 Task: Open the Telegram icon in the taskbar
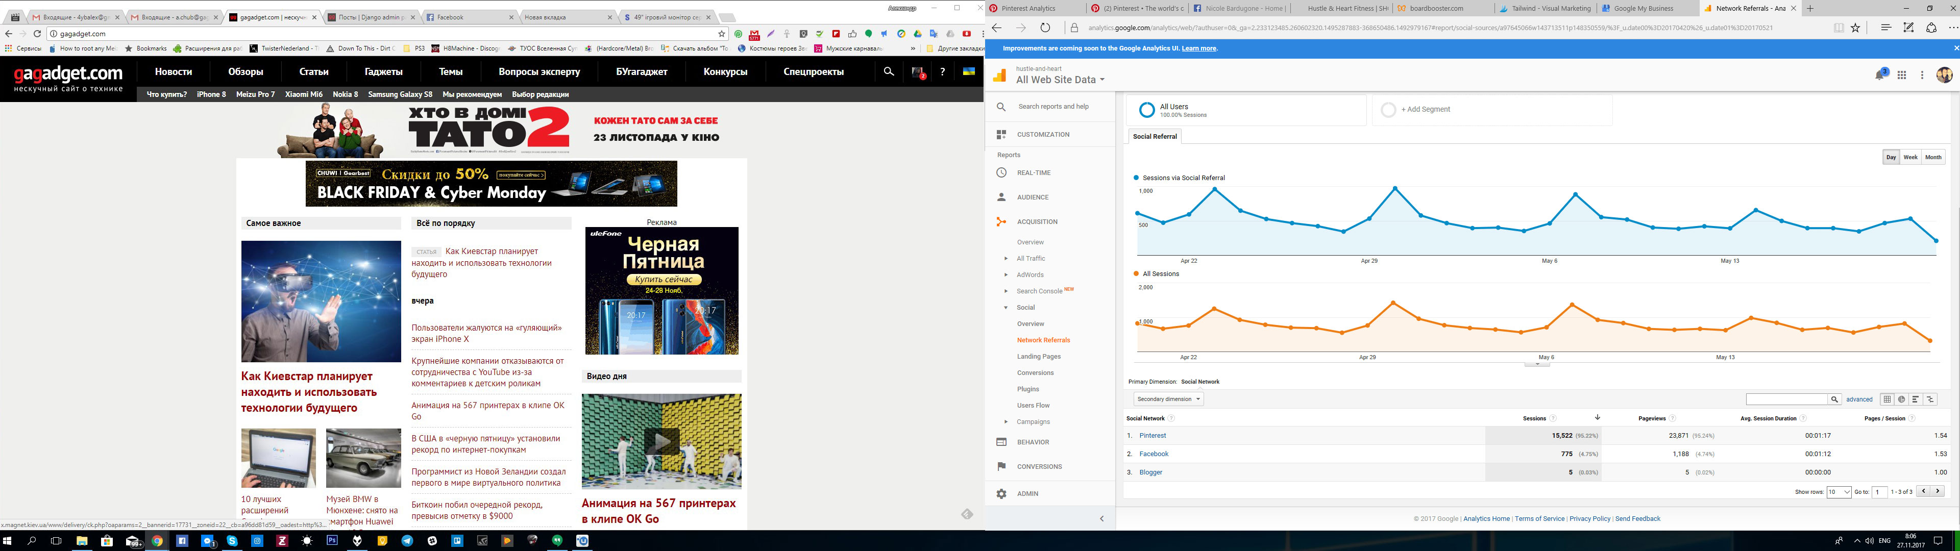[x=407, y=540]
